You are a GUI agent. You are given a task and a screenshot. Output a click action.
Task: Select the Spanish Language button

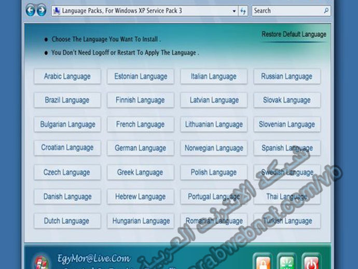tap(287, 148)
